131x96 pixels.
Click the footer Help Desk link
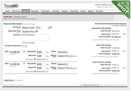[117, 85]
